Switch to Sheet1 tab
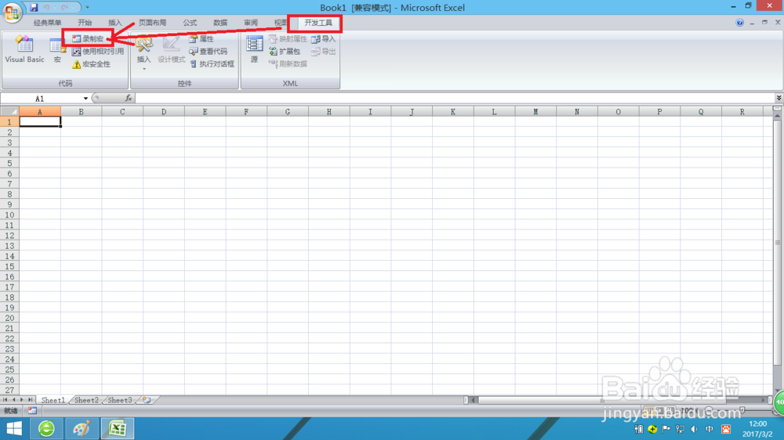 pos(53,400)
